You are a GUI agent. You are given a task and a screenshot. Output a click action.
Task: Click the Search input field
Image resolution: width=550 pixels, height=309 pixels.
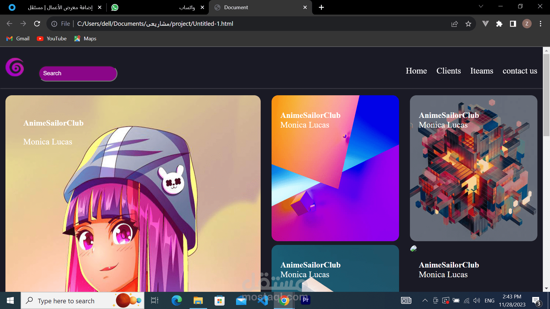[78, 74]
